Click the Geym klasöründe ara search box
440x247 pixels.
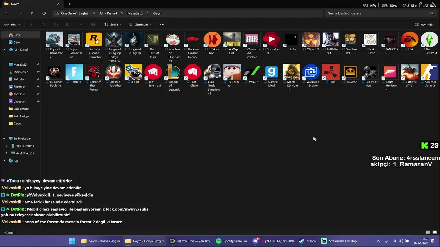tap(381, 13)
